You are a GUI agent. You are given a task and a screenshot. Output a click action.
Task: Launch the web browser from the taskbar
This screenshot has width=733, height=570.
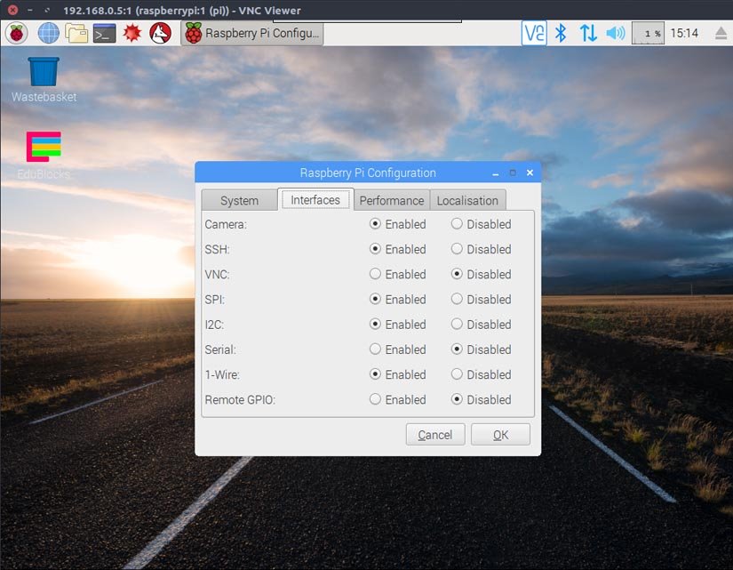(47, 33)
